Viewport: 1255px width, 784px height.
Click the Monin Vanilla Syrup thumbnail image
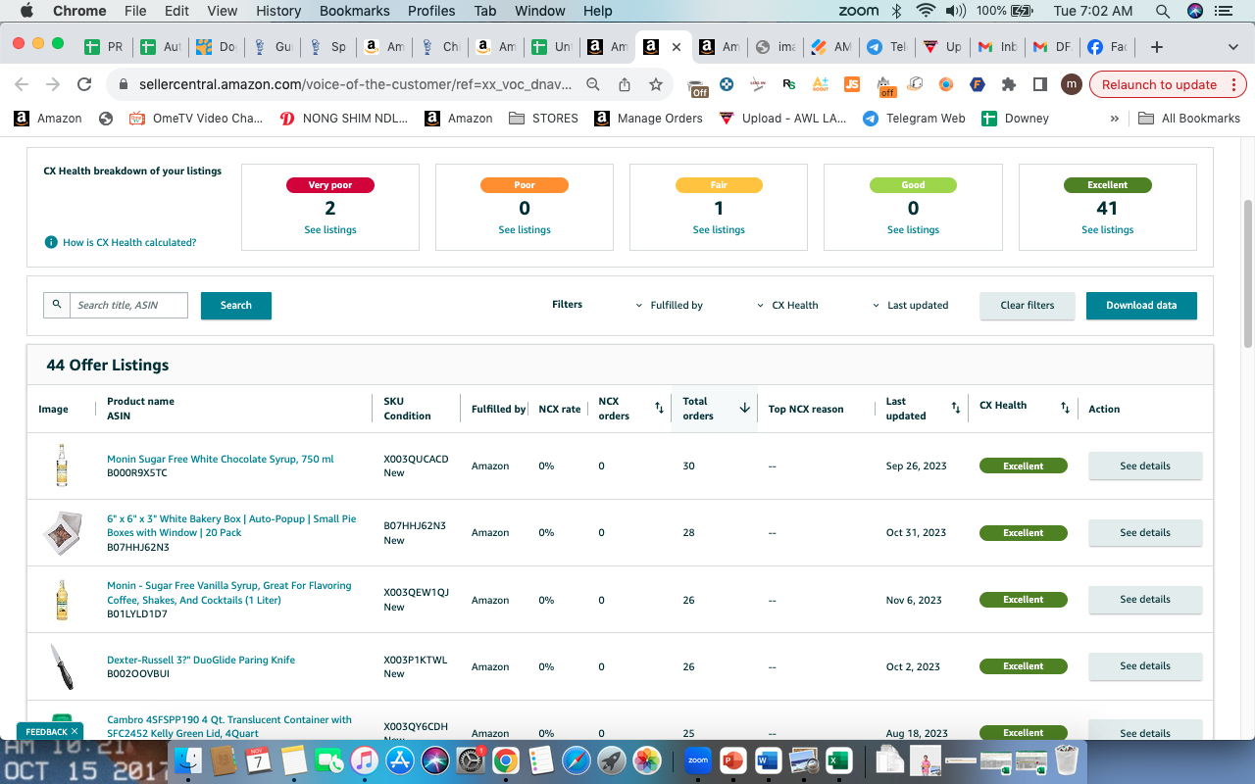click(62, 600)
